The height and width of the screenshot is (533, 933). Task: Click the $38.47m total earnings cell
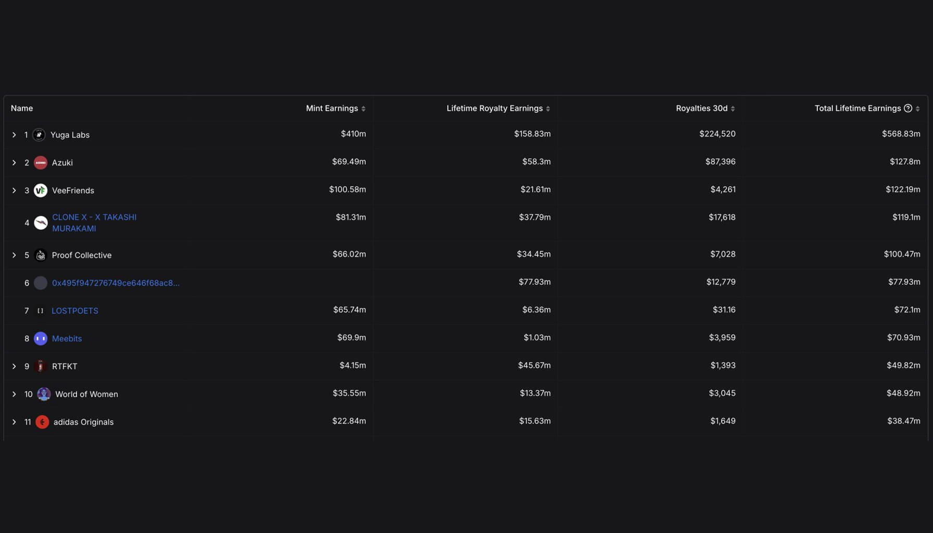[x=904, y=421]
